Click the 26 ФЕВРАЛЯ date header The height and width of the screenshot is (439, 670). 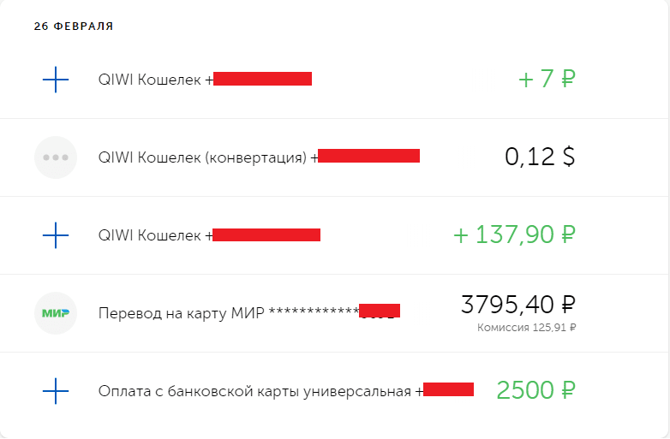click(x=74, y=27)
